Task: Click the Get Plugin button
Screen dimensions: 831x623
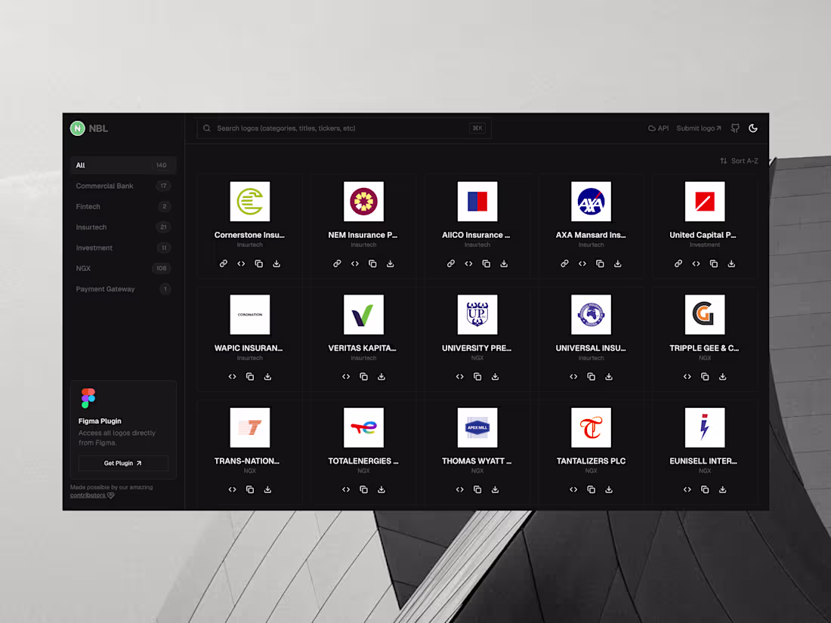Action: 123,463
